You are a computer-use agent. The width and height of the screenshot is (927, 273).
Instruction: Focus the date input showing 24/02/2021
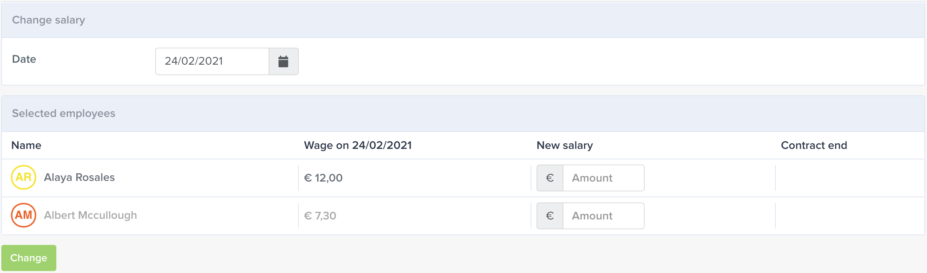tap(212, 61)
